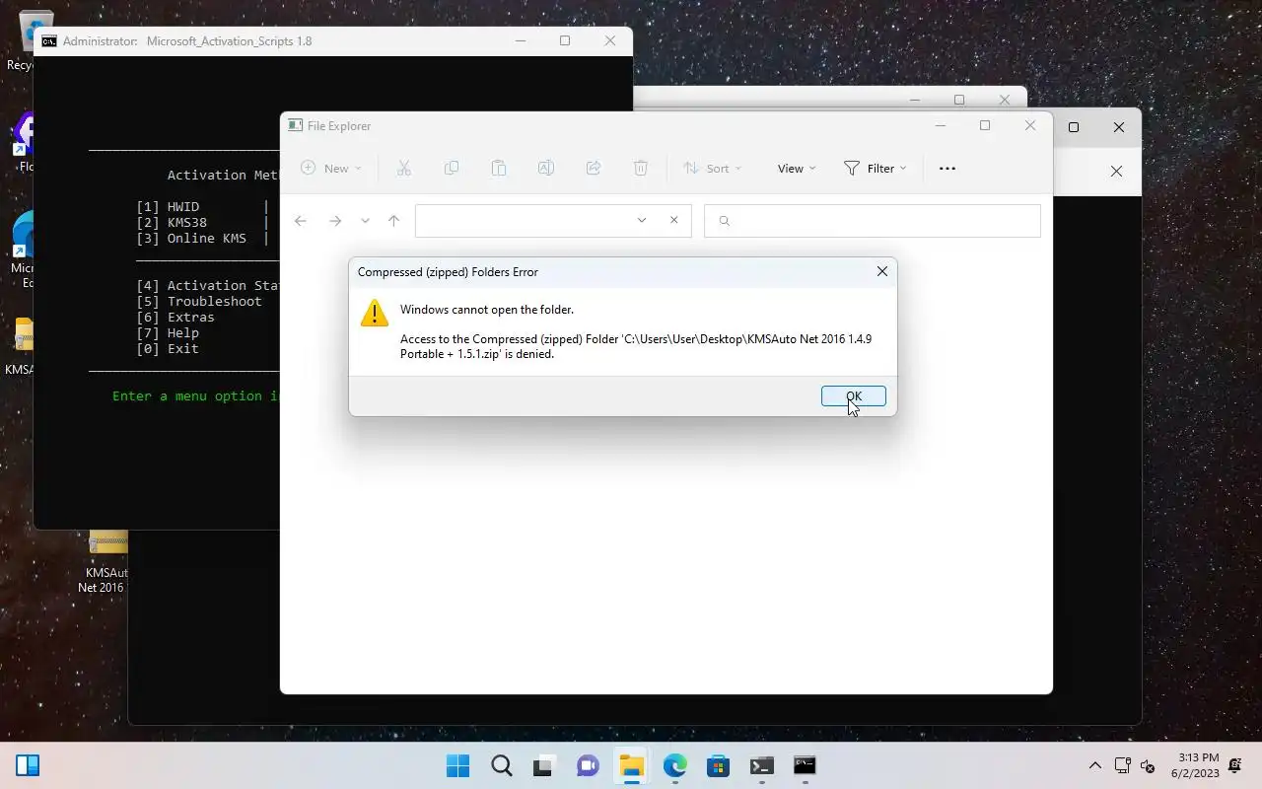Click the [1] HWID line in the console
1262x789 pixels.
coord(168,206)
